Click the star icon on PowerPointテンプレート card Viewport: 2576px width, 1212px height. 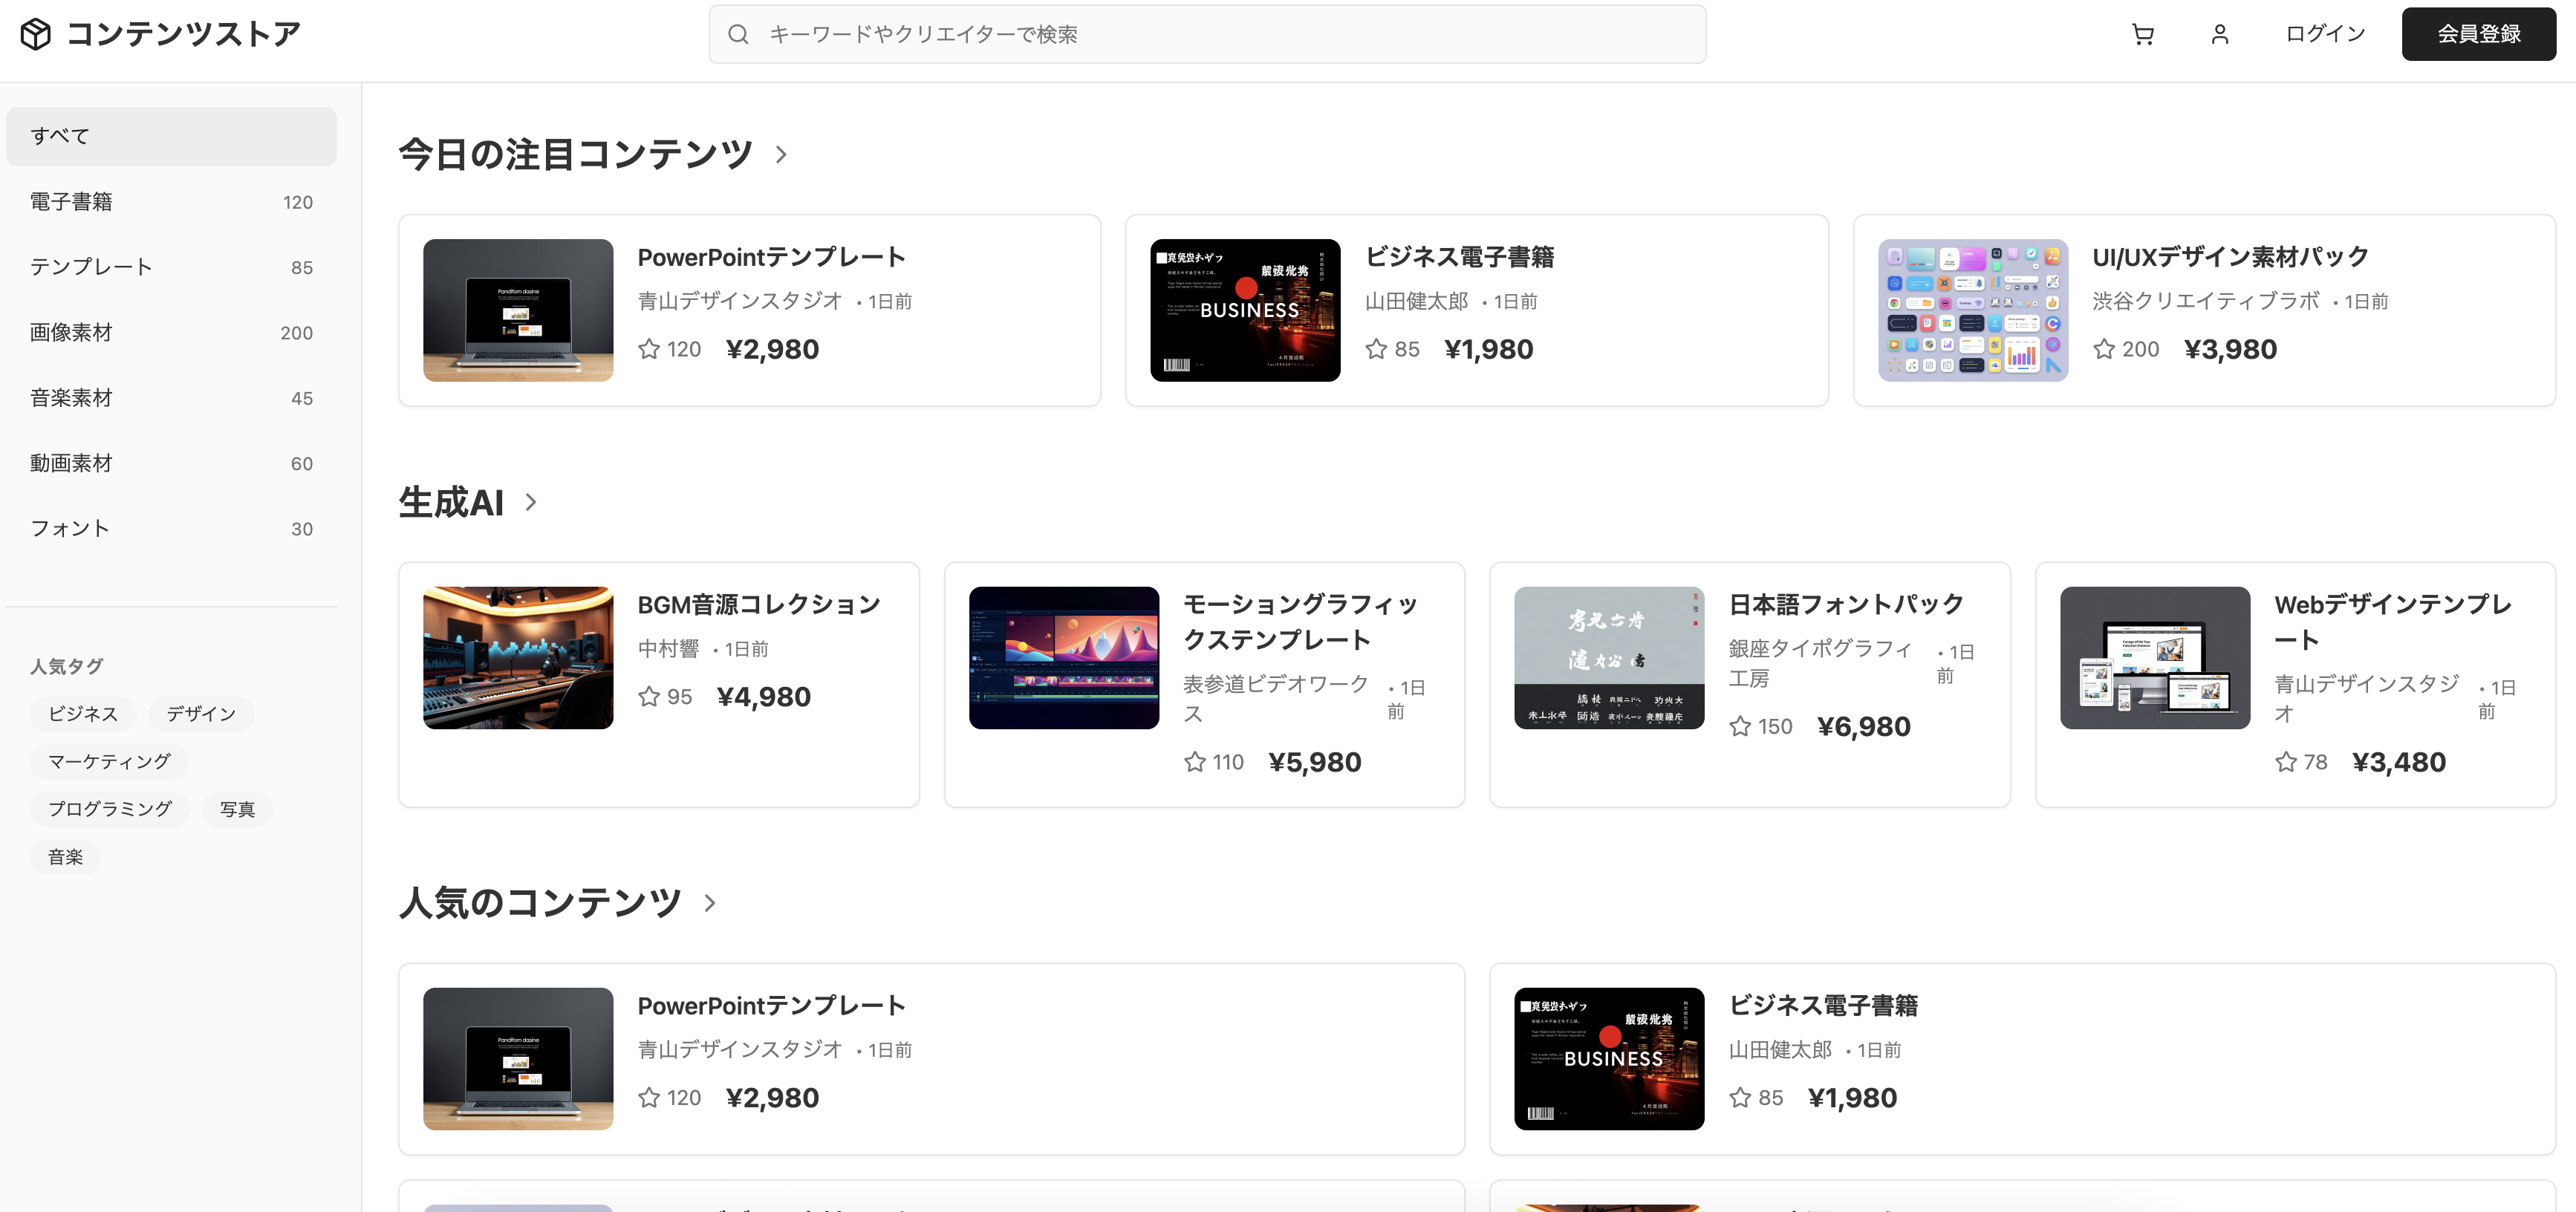click(648, 348)
